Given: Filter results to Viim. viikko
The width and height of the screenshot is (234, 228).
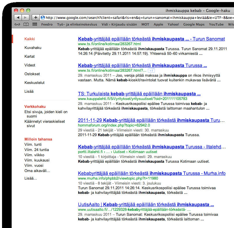Looking at the screenshot, I should click(x=34, y=155).
